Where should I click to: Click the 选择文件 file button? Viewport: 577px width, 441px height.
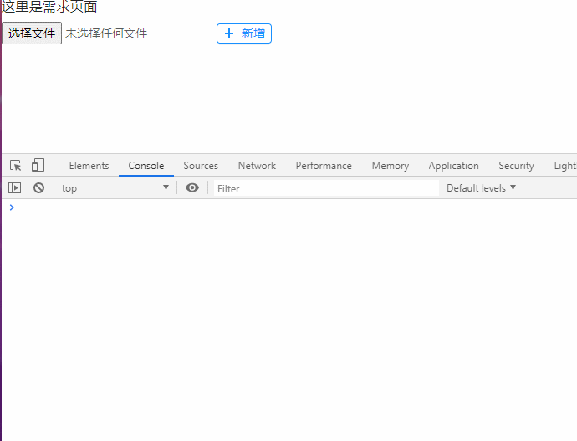[x=32, y=33]
